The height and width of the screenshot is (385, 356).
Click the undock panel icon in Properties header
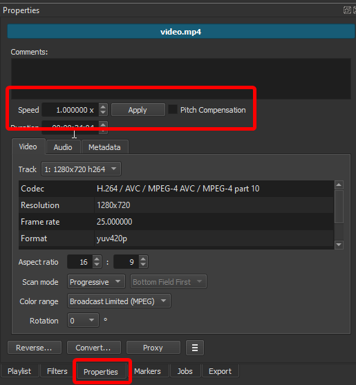[x=347, y=10]
